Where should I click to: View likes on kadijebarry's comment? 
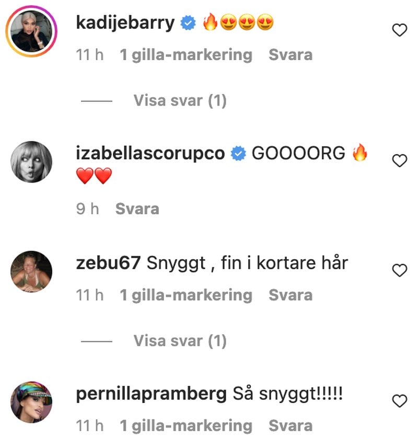186,54
